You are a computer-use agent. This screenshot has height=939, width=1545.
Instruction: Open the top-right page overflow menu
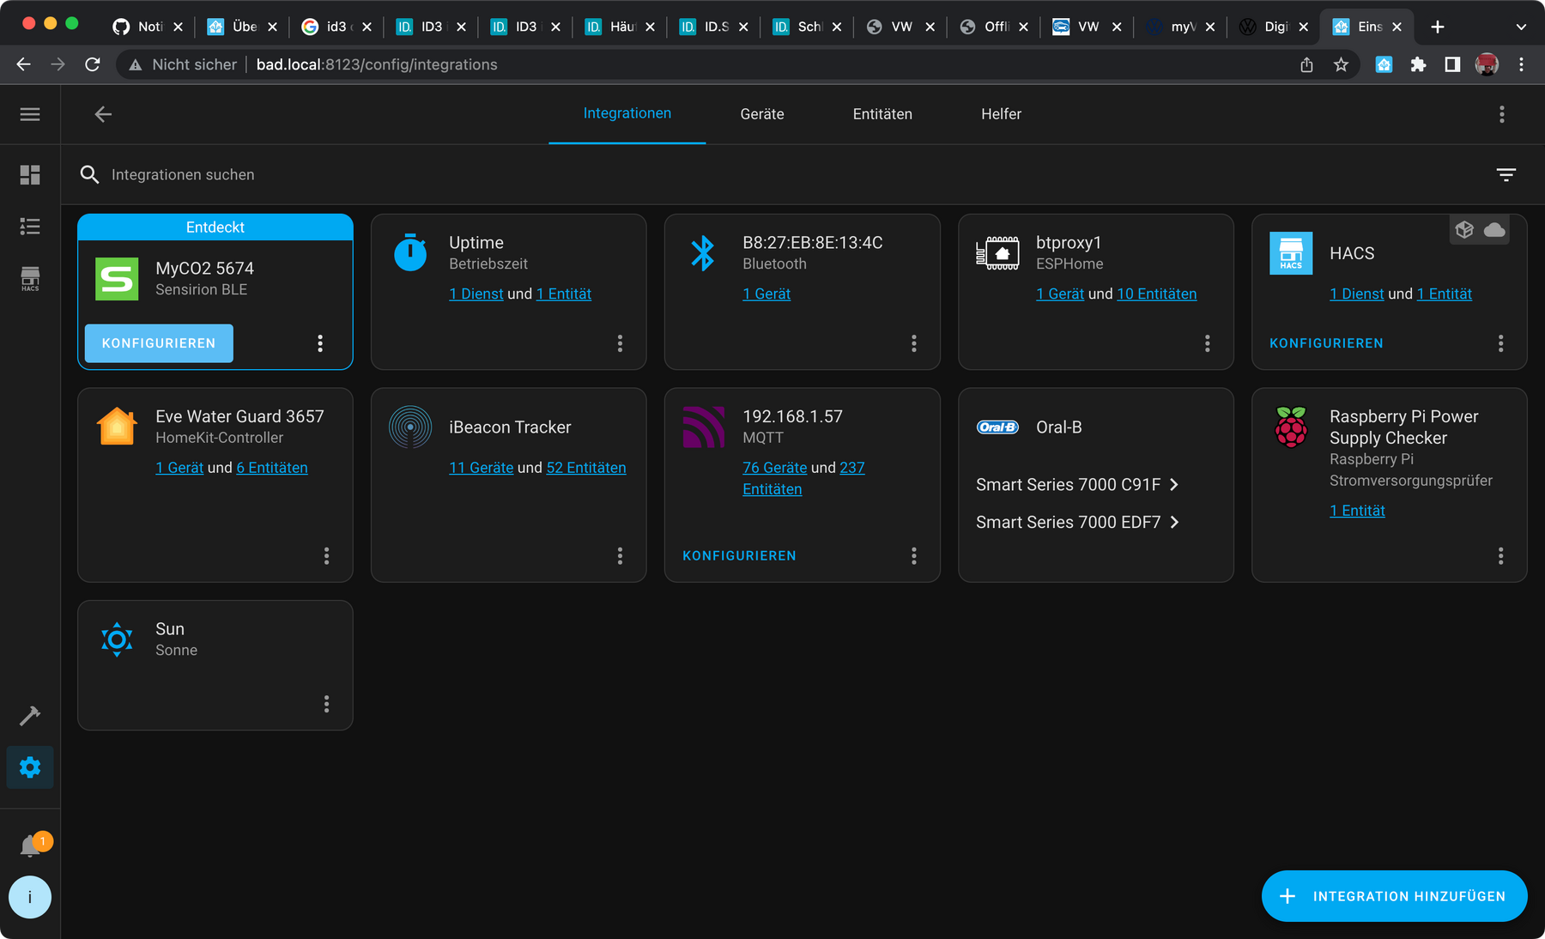[x=1501, y=114]
